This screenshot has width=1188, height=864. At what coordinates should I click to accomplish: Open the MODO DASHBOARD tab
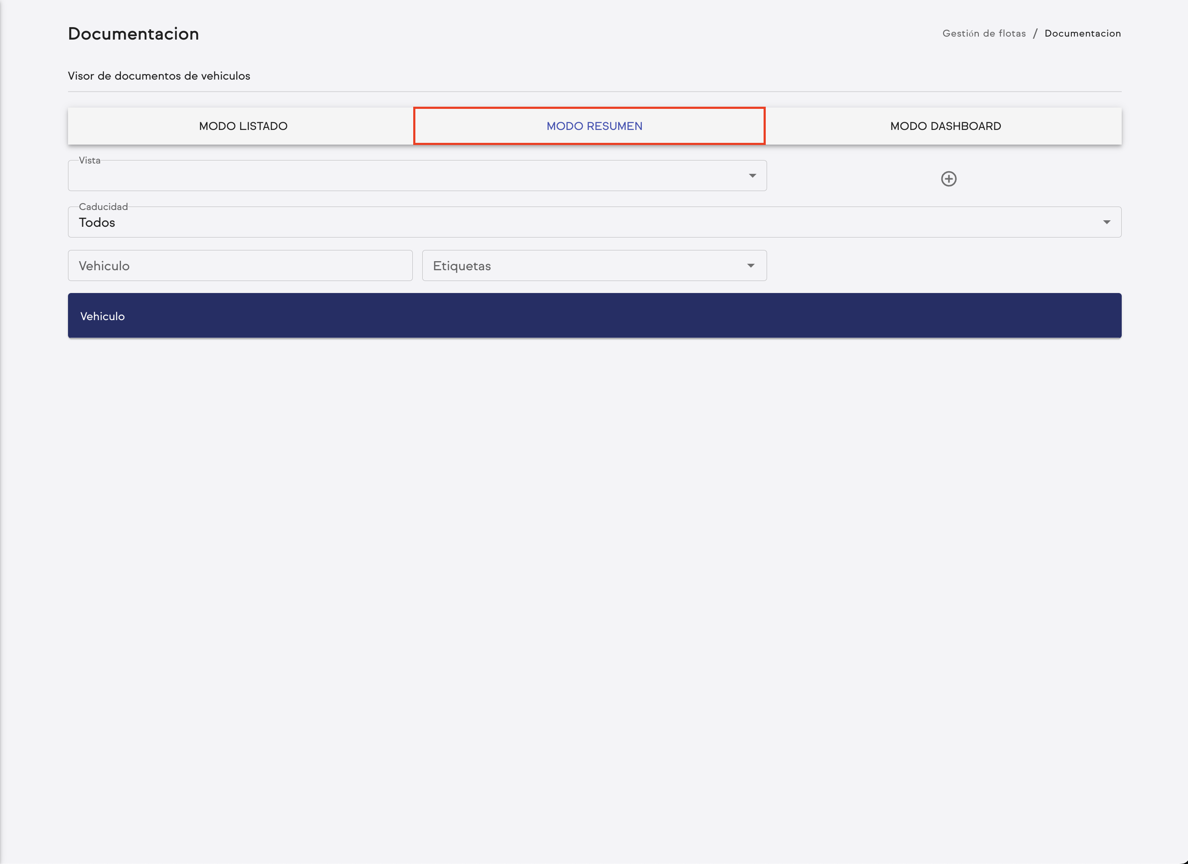pos(945,126)
